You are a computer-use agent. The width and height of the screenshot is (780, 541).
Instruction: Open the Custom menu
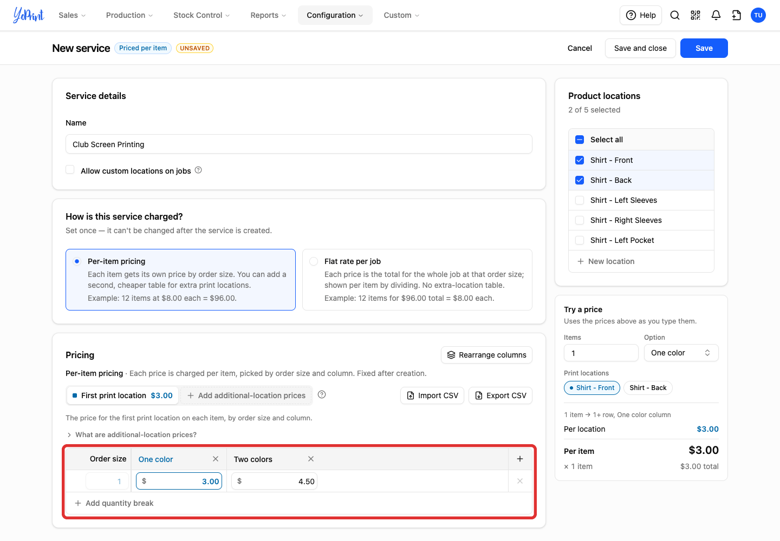coord(401,15)
